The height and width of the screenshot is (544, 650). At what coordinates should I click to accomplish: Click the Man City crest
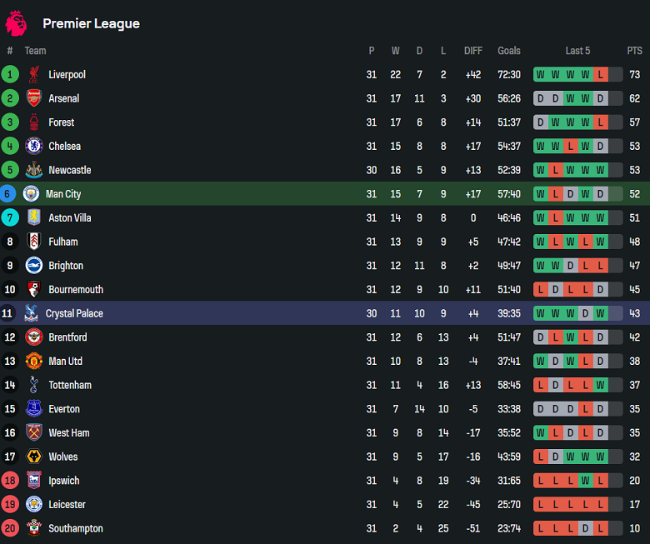pos(31,194)
